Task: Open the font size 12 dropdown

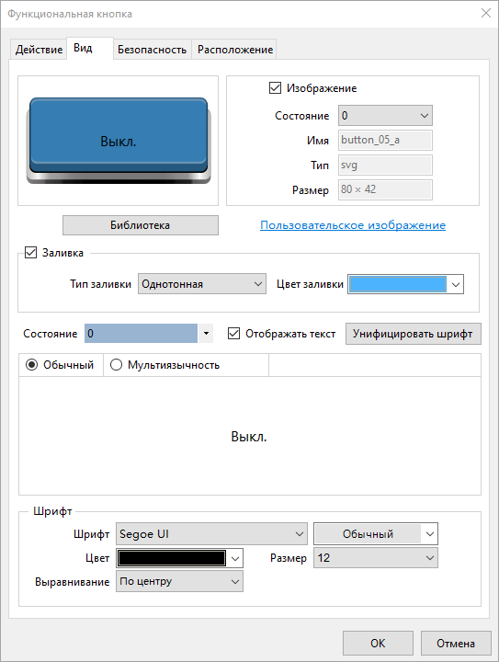Action: click(x=376, y=558)
